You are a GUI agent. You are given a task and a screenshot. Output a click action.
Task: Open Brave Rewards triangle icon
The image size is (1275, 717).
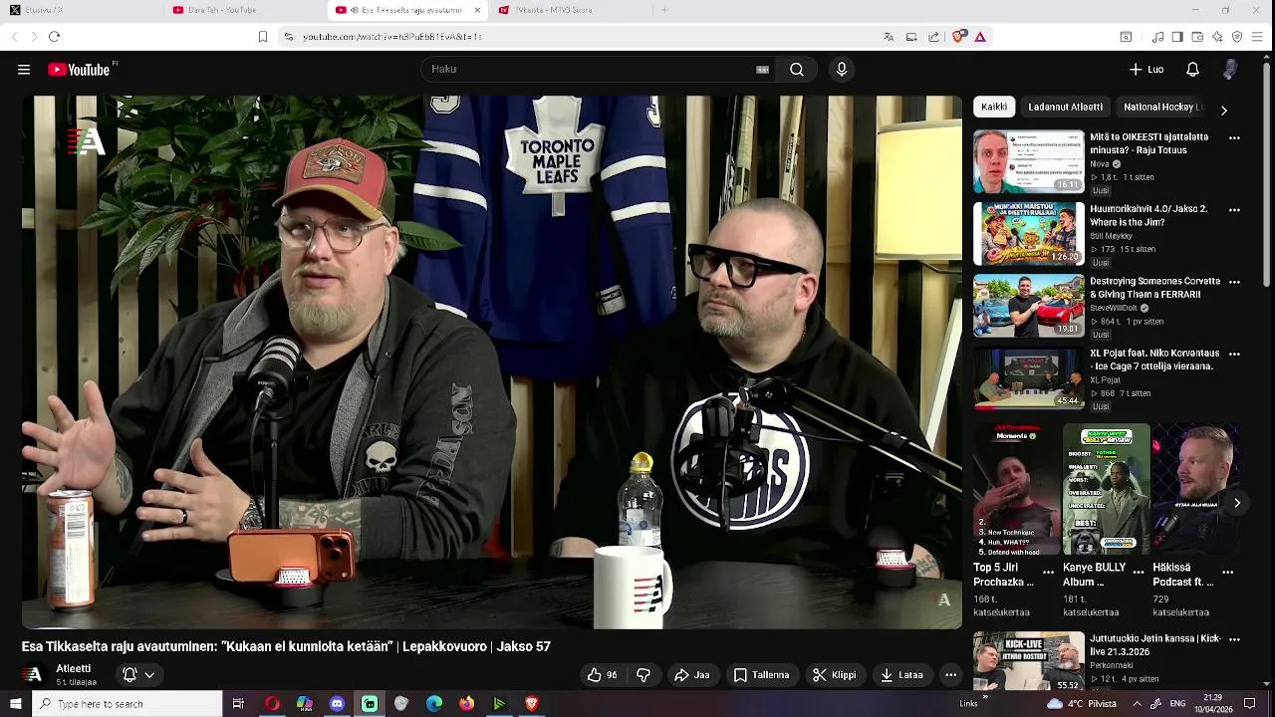click(x=980, y=37)
